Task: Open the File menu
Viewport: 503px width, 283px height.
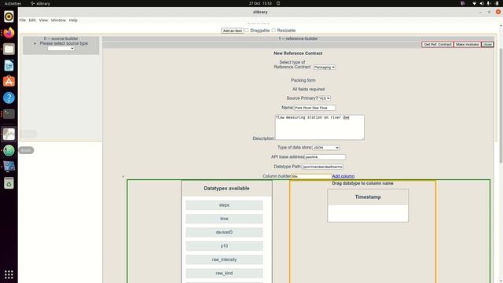Action: [23, 20]
